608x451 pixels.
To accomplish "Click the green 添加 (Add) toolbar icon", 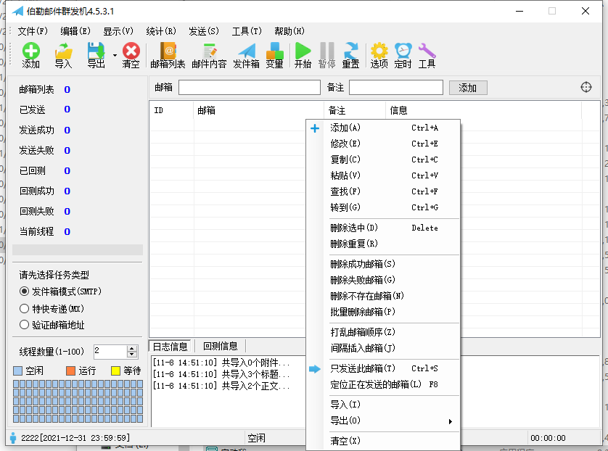I will point(31,55).
